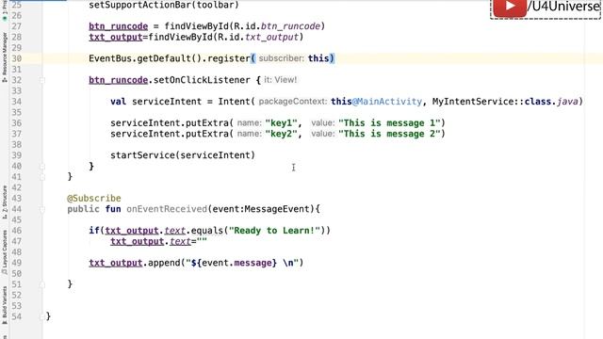Click the "This is message 2" string
The width and height of the screenshot is (603, 339).
389,134
